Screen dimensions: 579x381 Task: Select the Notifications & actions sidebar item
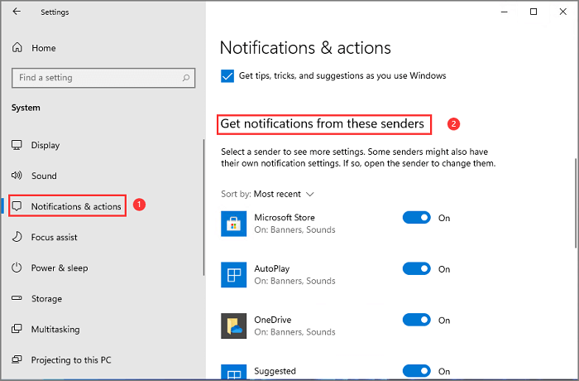75,206
